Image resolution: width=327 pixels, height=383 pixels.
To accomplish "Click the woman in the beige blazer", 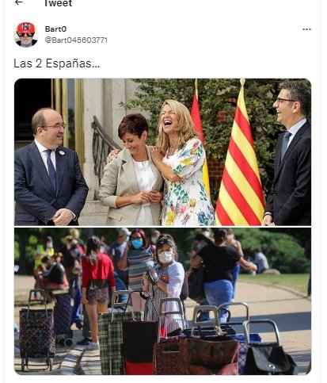I will 131,170.
